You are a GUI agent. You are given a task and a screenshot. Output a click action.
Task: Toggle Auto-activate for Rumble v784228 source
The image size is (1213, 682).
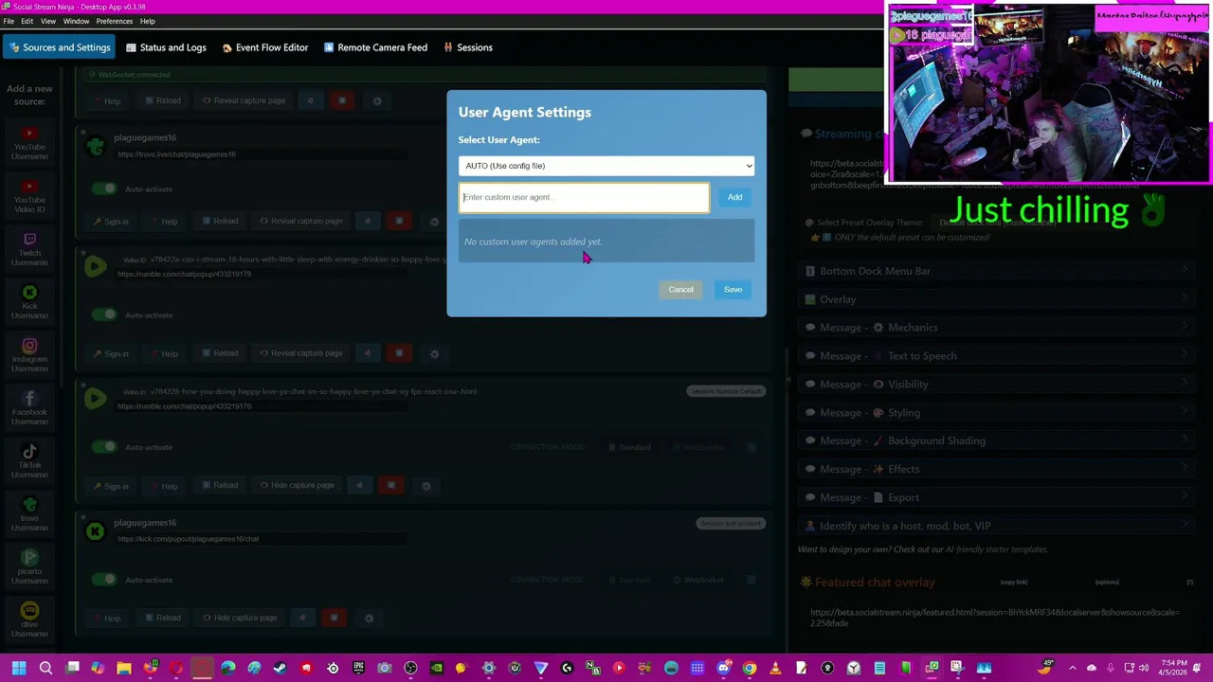click(105, 447)
